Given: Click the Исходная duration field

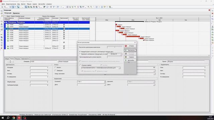Looking at the screenshot, I should (39, 68).
